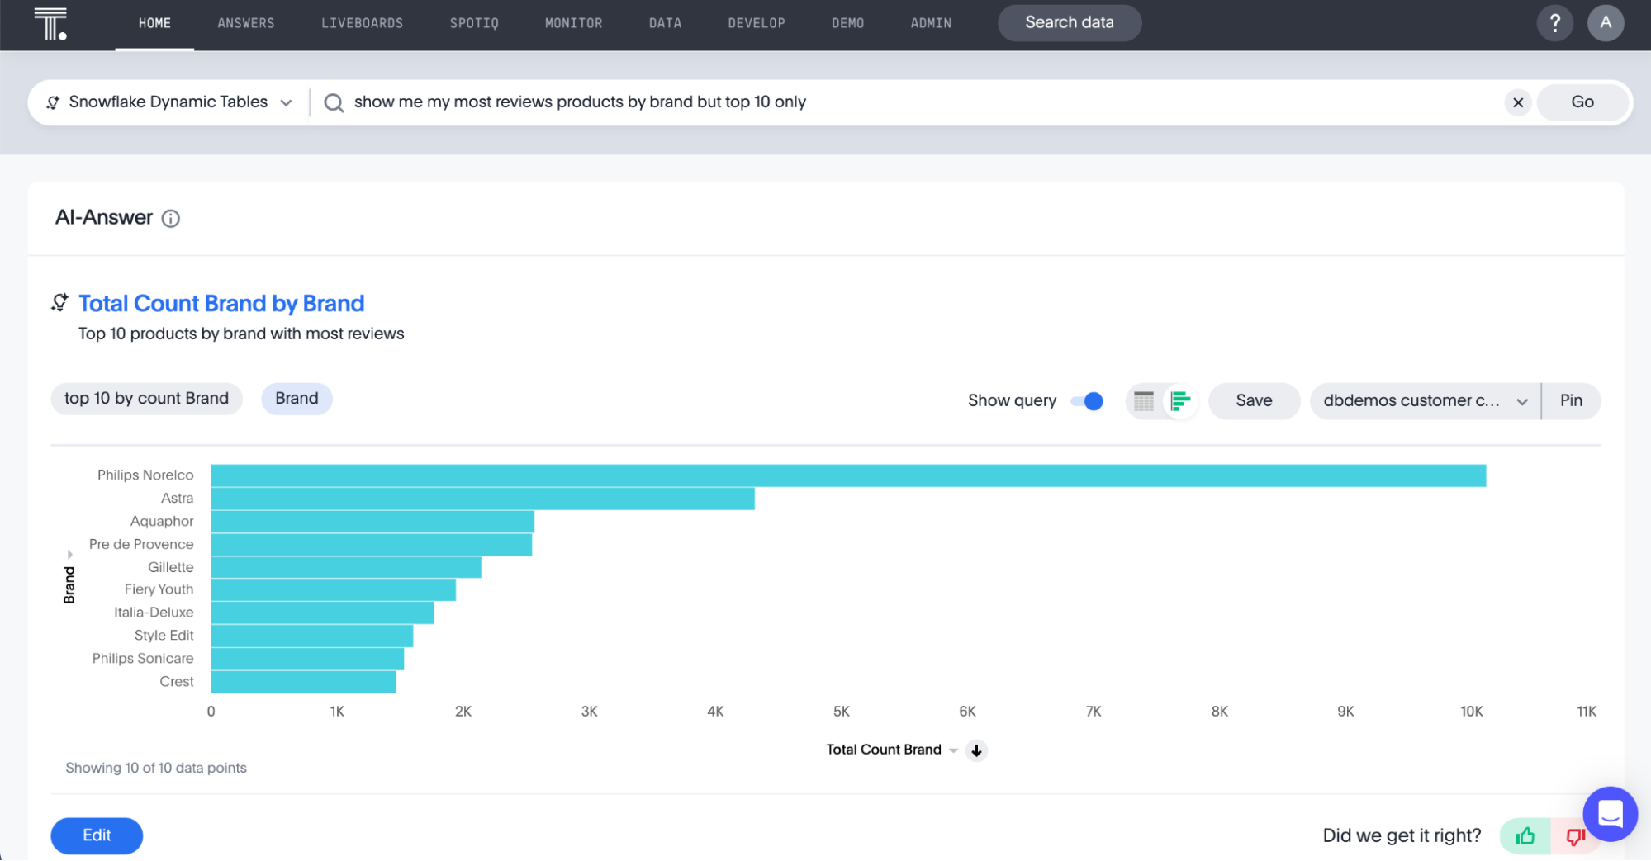Click the Snowflake Dynamic Tables source icon

(x=53, y=102)
